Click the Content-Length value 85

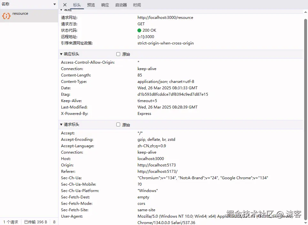coord(140,75)
